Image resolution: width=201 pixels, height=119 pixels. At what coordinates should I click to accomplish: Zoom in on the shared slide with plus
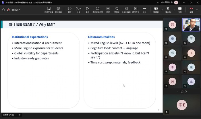[20, 115]
